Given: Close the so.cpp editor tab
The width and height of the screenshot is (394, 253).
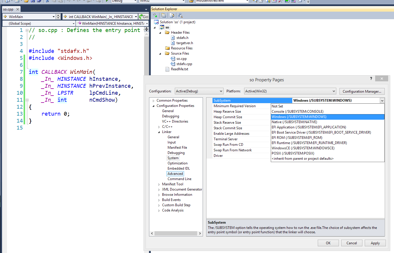Looking at the screenshot, I should point(17,9).
